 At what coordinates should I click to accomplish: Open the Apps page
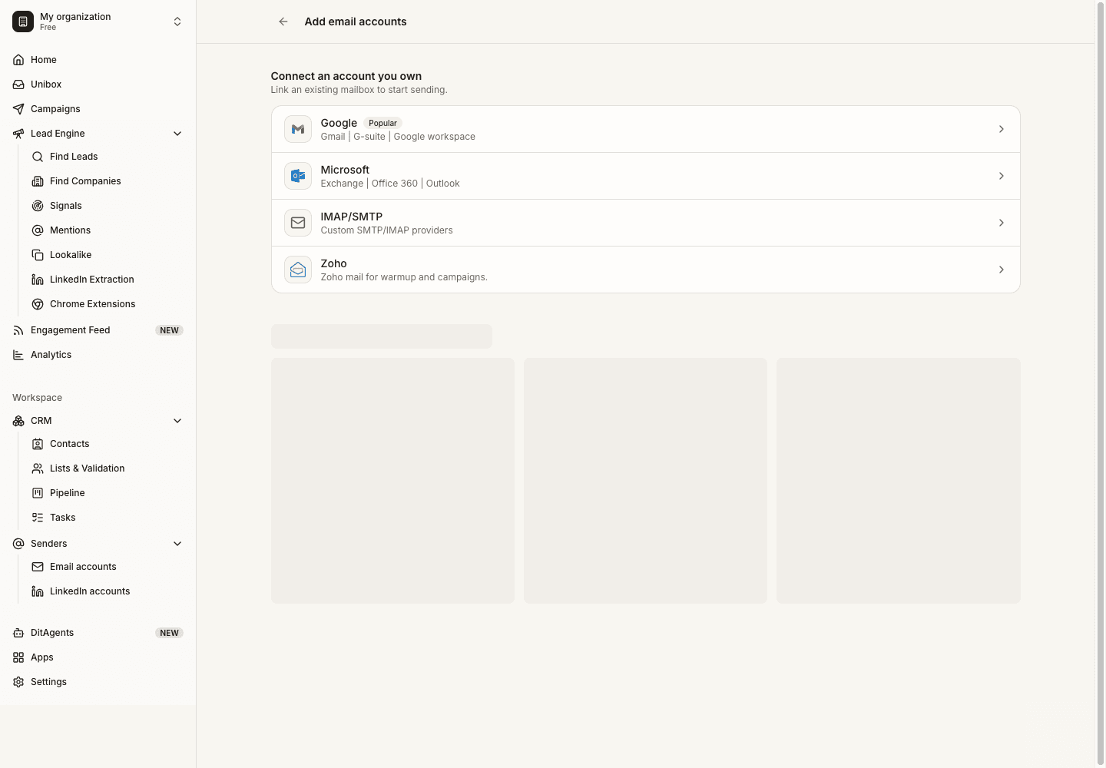click(x=98, y=657)
